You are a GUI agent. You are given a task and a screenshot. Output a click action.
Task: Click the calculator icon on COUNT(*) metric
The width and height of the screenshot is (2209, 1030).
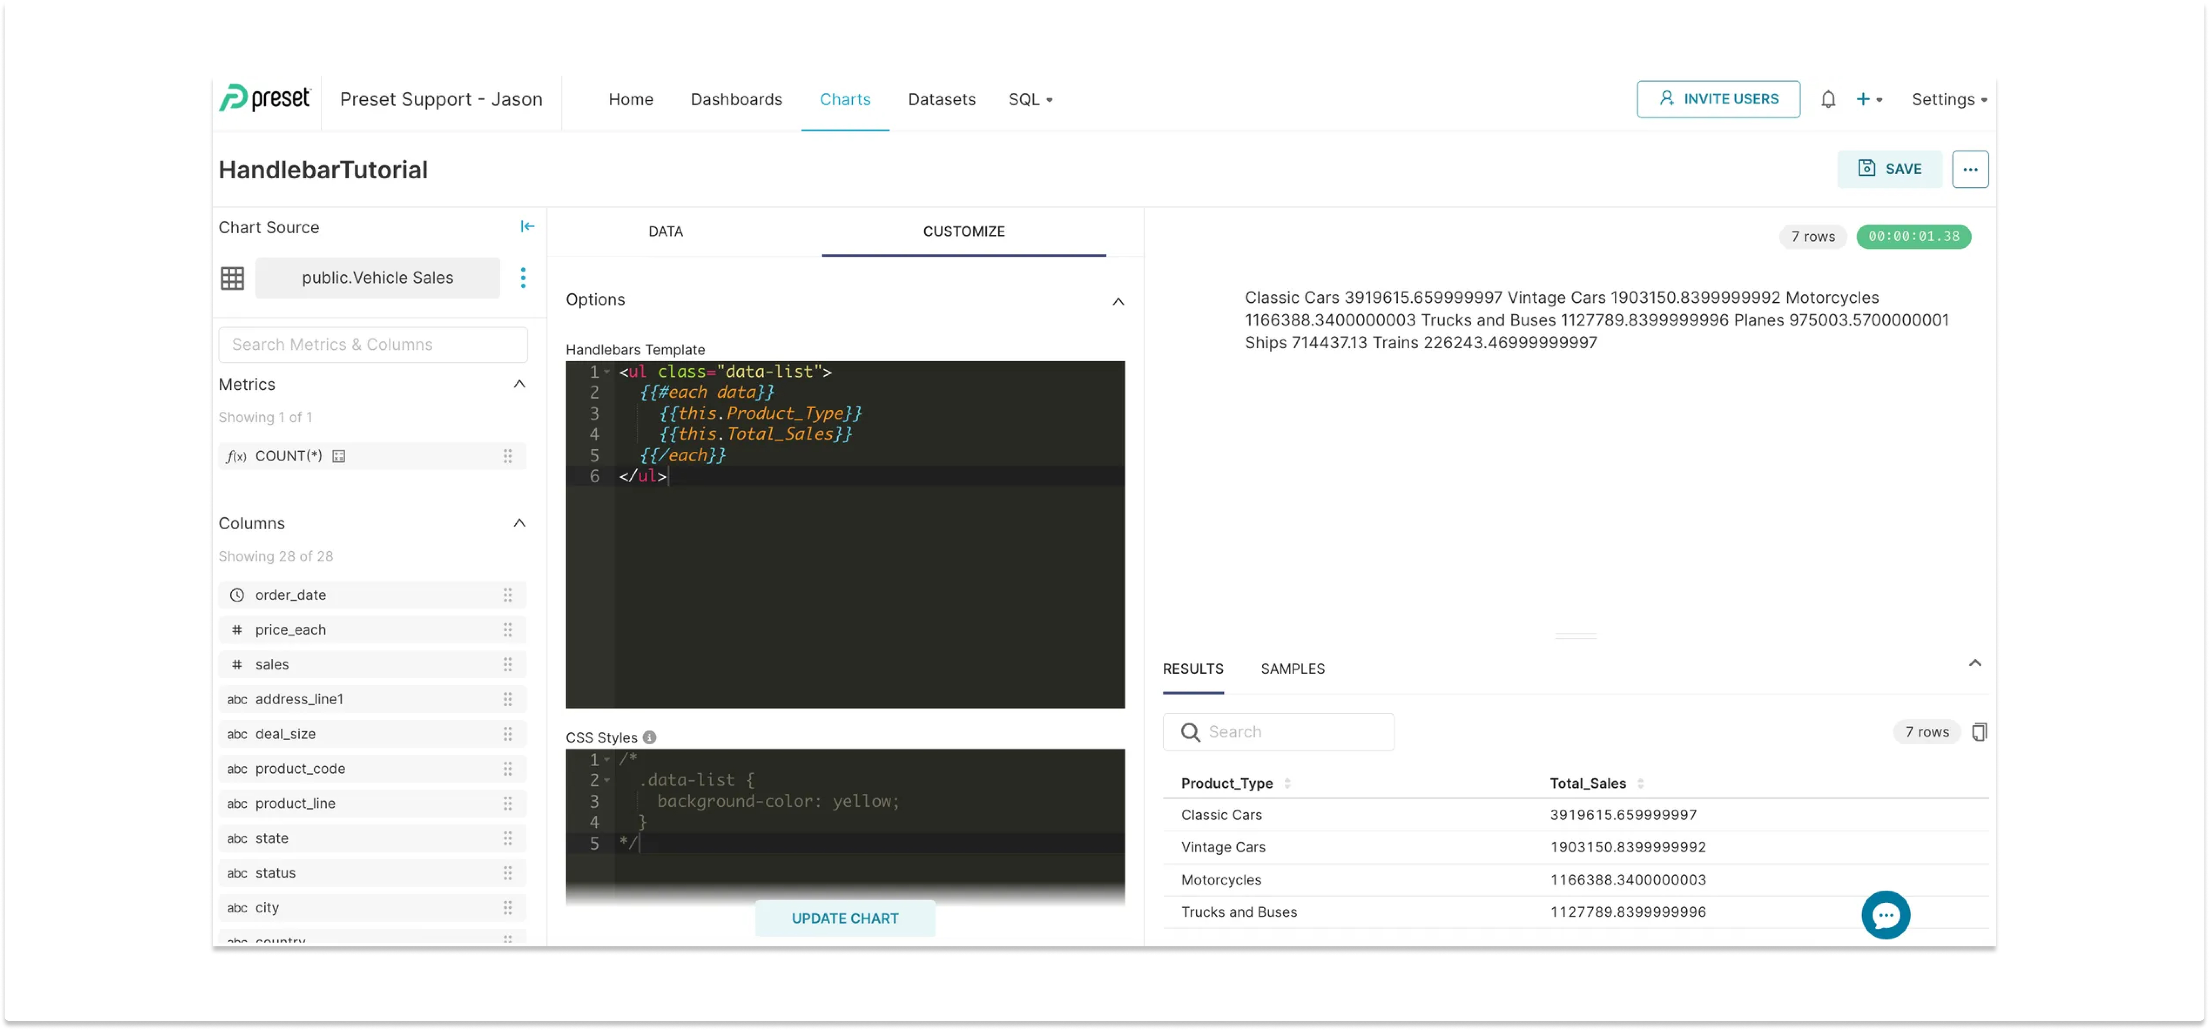(339, 455)
